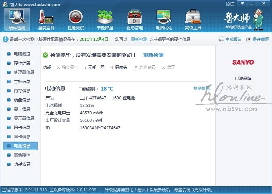Open 节能降温 energy saving section

tap(105, 20)
